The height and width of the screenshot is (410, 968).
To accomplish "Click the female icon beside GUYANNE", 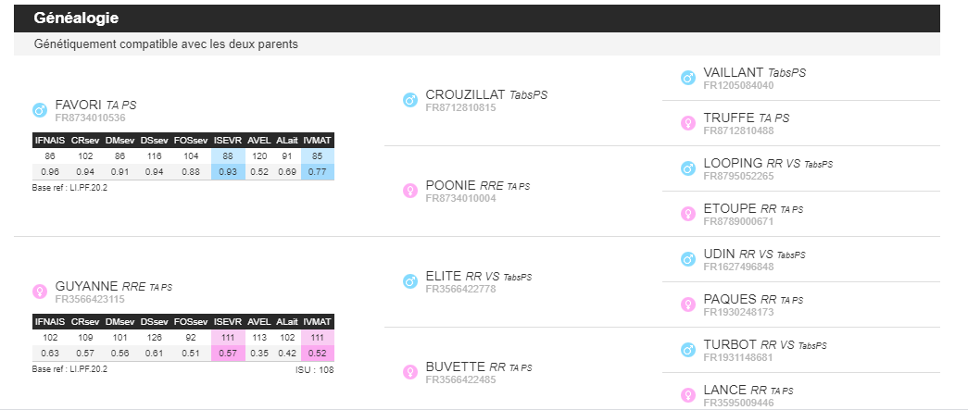I will (40, 292).
